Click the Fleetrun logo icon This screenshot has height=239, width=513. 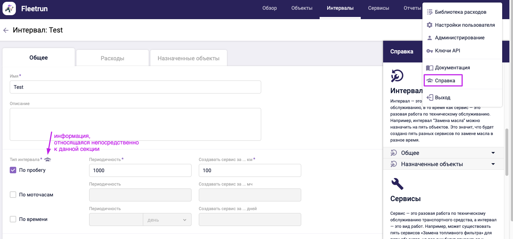click(x=9, y=8)
